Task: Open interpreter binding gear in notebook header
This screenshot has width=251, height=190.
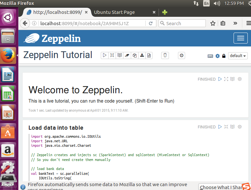Action: point(217,56)
